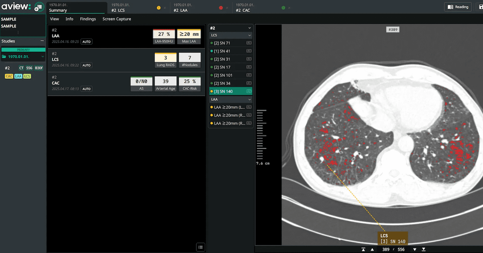Jump to last slice using bottom arrow icon
The height and width of the screenshot is (253, 483).
[x=423, y=249]
